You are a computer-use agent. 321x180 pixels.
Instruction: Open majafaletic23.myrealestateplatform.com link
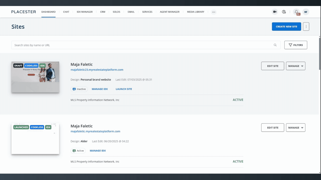tap(97, 70)
